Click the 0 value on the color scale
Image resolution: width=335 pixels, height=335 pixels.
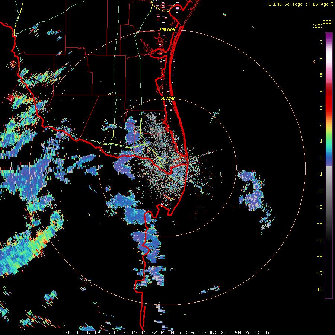pos(321,158)
